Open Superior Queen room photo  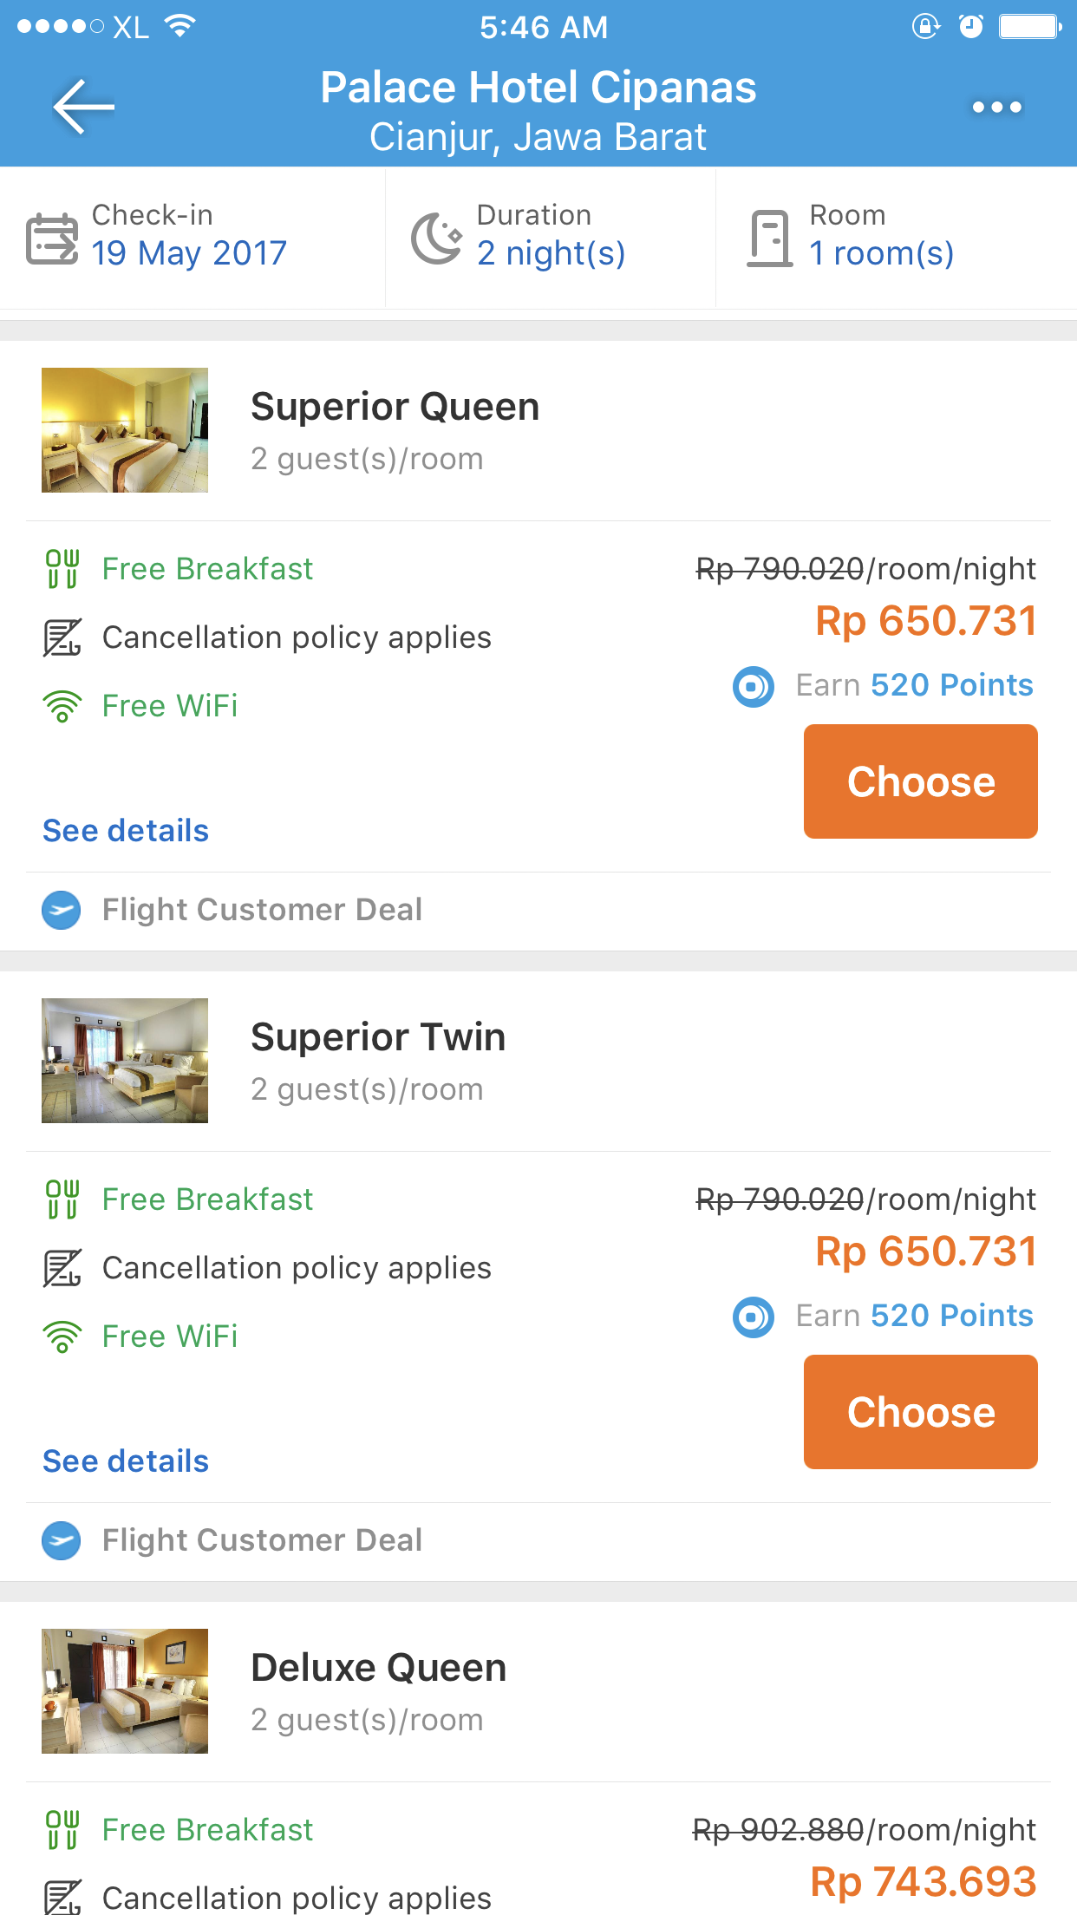[x=125, y=430]
